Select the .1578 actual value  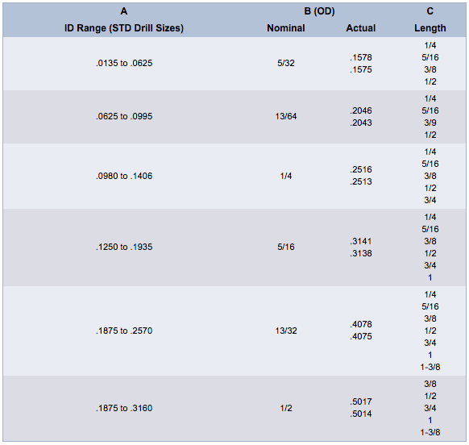click(x=361, y=57)
